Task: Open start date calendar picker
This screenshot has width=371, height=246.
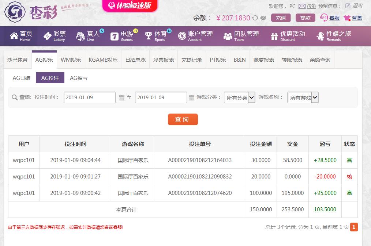Action: pyautogui.click(x=121, y=97)
